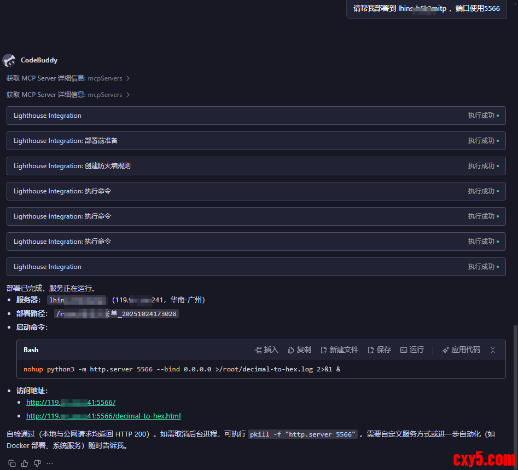The image size is (518, 470).
Task: Apply the code with 应用代码
Action: 461,349
